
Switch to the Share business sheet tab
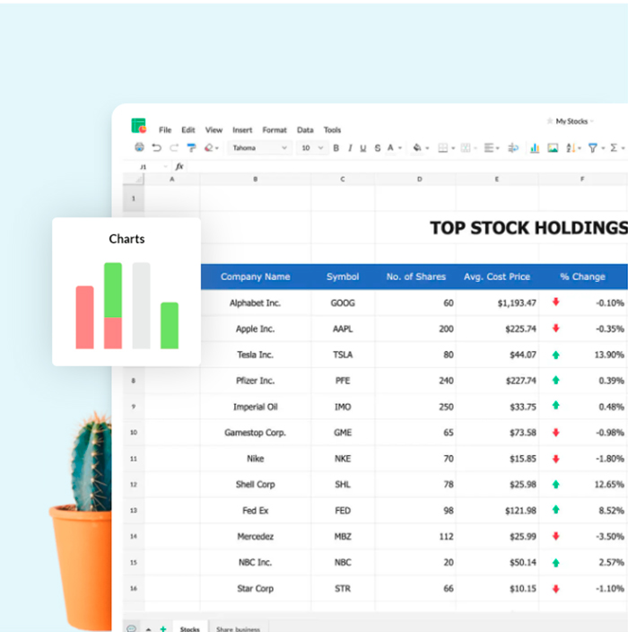coord(238,628)
